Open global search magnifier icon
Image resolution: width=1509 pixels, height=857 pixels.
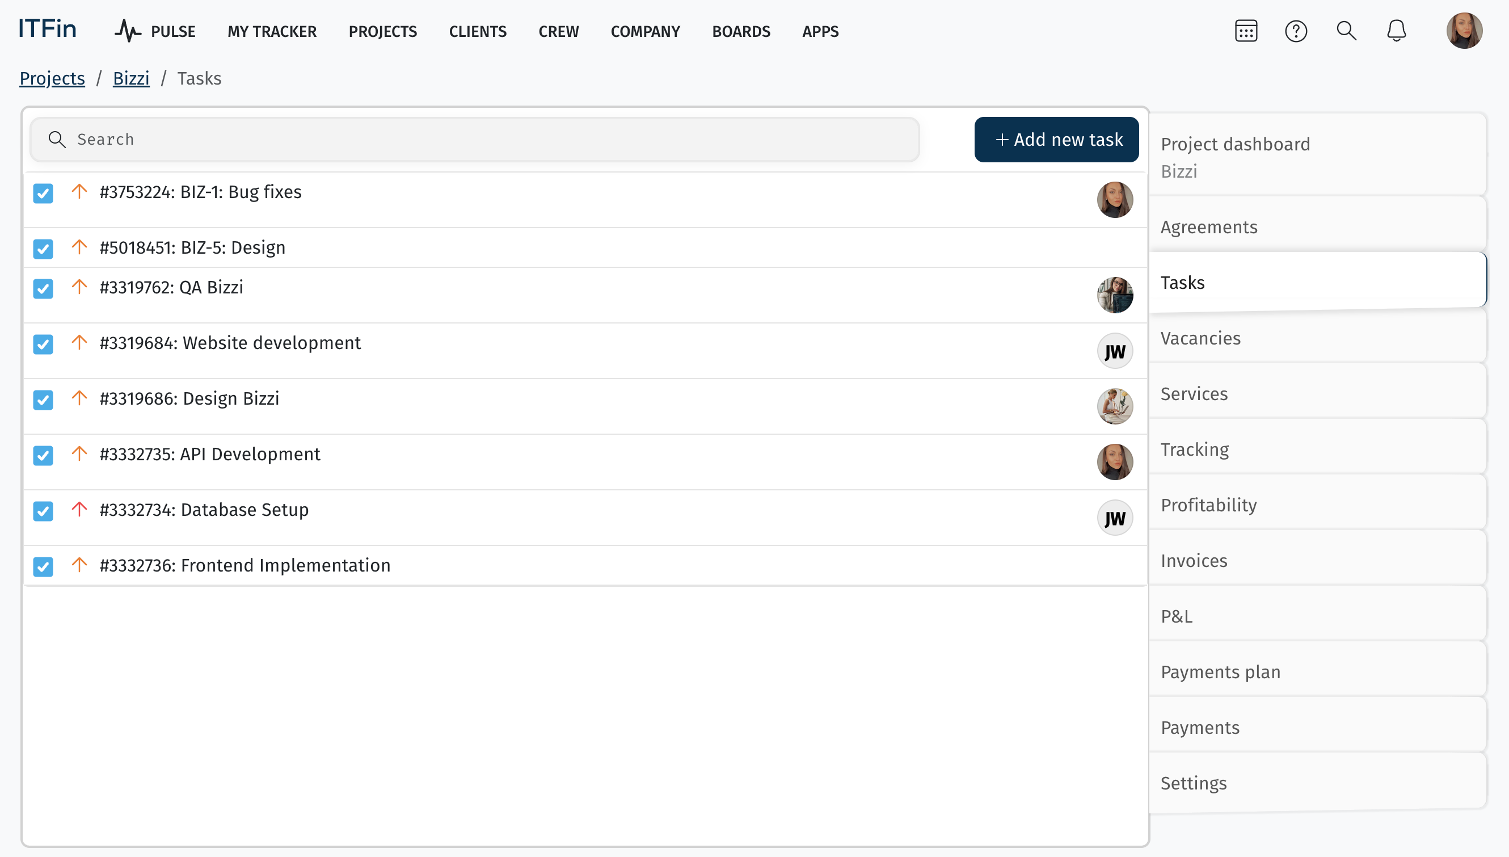click(x=1346, y=31)
